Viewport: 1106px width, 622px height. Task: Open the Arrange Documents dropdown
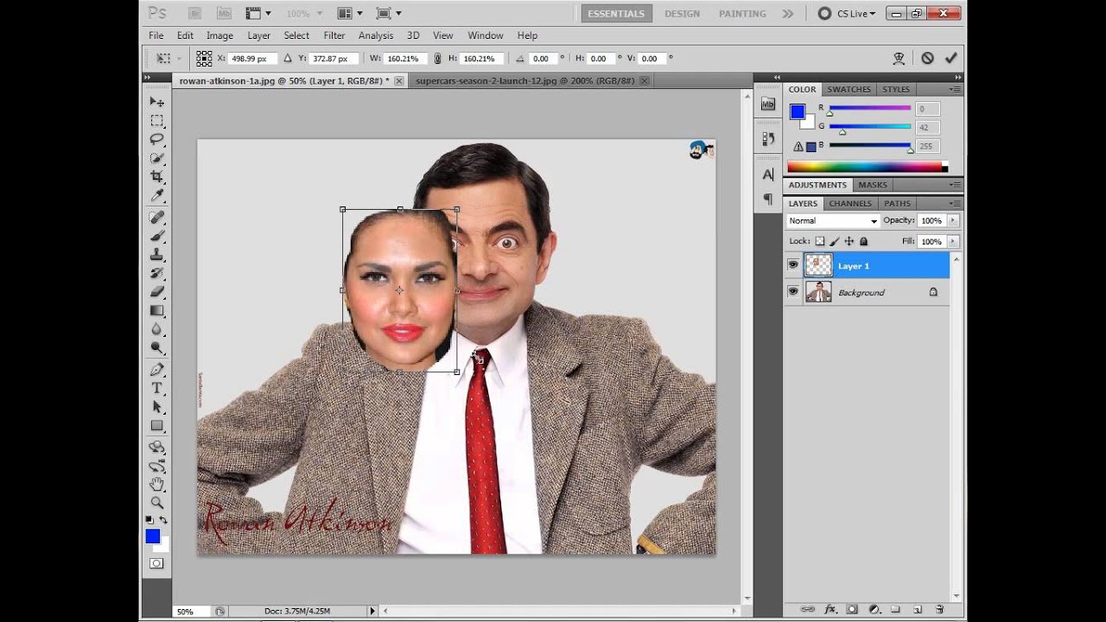point(349,14)
